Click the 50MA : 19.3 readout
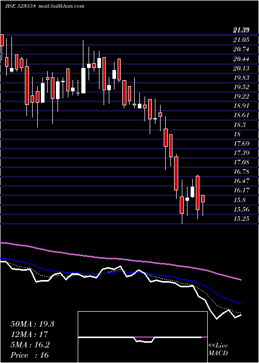The width and height of the screenshot is (259, 363). point(32,324)
